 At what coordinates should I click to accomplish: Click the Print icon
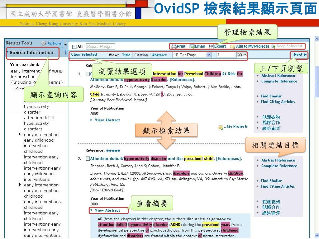coord(174,46)
